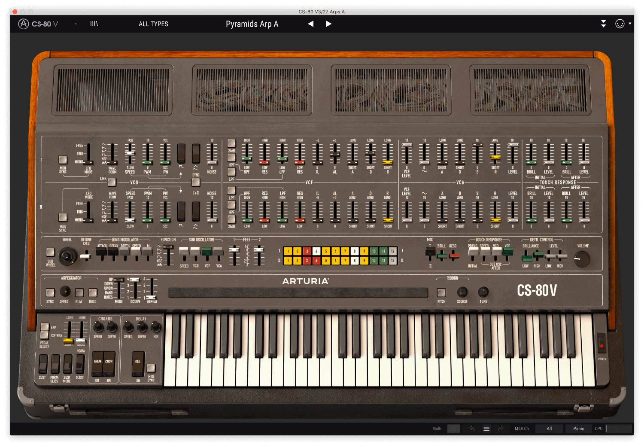This screenshot has height=447, width=644.
Task: Open the MIDI settings icon in top bar
Action: pos(620,24)
